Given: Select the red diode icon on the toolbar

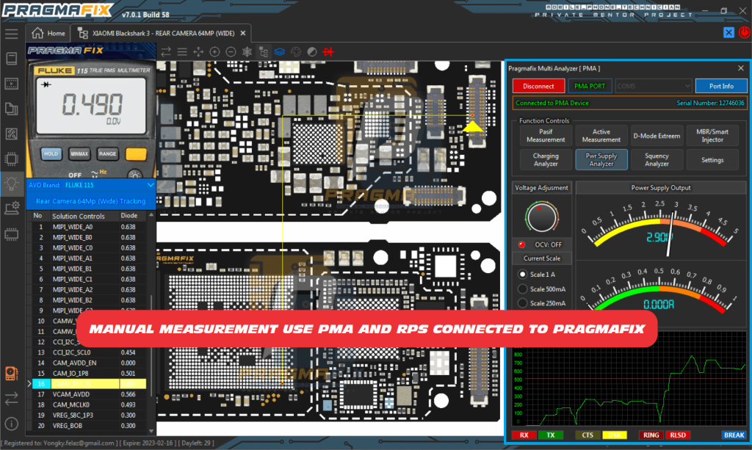Looking at the screenshot, I should click(x=328, y=51).
